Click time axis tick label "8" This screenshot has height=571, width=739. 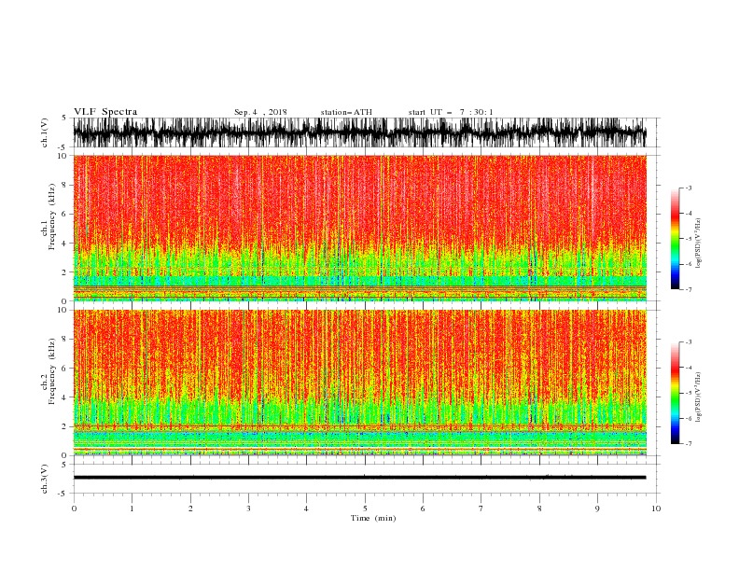(x=539, y=508)
